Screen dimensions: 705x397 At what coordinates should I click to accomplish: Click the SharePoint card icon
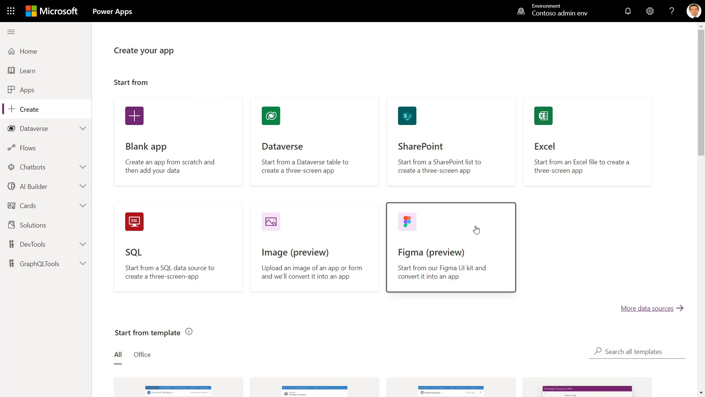pyautogui.click(x=407, y=116)
